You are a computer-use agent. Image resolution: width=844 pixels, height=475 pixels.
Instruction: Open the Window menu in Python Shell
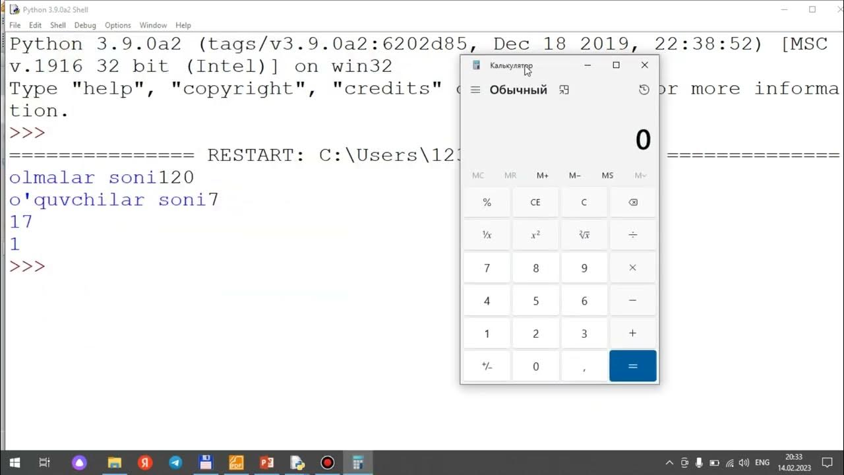click(x=153, y=25)
